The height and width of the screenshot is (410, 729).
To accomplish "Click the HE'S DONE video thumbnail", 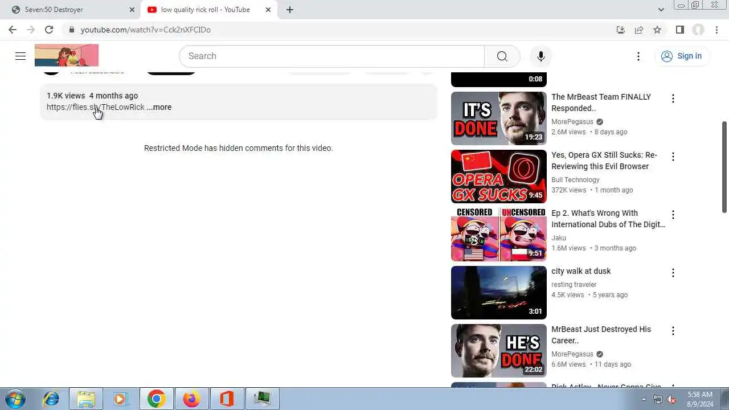I will click(499, 351).
